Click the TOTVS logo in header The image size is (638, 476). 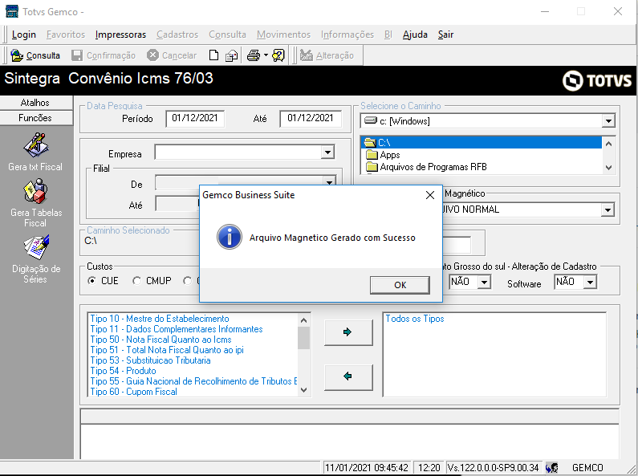597,80
